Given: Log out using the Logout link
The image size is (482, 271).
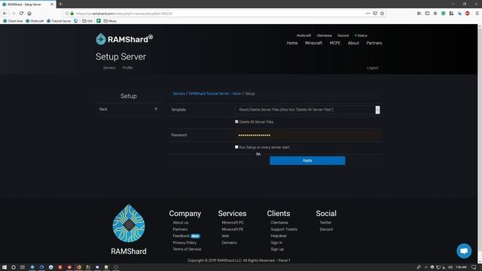Looking at the screenshot, I should pyautogui.click(x=372, y=68).
